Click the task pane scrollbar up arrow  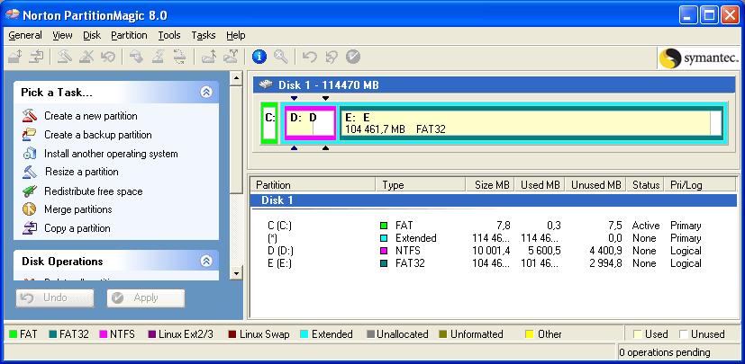click(x=236, y=78)
